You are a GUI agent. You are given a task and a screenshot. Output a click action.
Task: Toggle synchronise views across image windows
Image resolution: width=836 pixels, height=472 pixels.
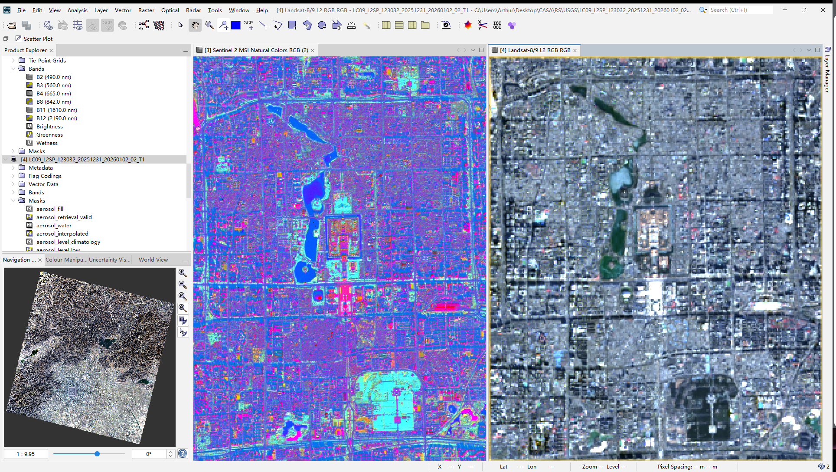click(183, 321)
